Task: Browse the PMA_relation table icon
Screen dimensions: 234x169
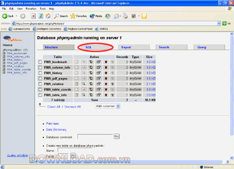Action: (x=76, y=84)
